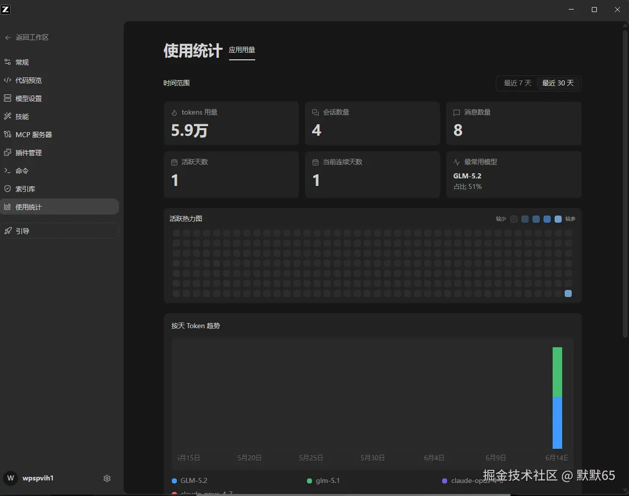Click the MCP 服务器 icon
Screen dimensions: 629x496
point(8,135)
